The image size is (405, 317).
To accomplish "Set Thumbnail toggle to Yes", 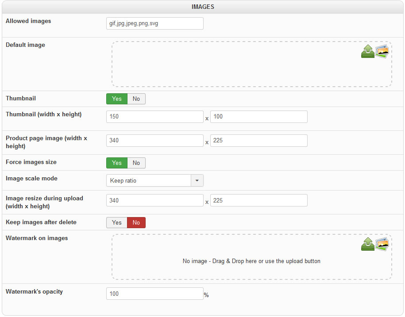I will click(x=117, y=99).
